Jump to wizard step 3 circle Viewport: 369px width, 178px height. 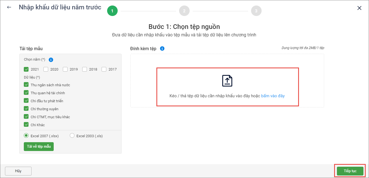coord(256,11)
